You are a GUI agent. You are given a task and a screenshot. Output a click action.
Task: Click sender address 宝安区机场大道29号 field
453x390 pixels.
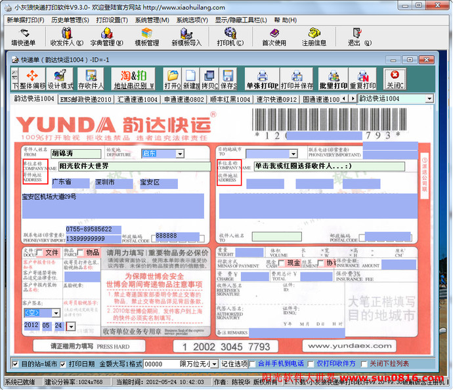pyautogui.click(x=113, y=206)
